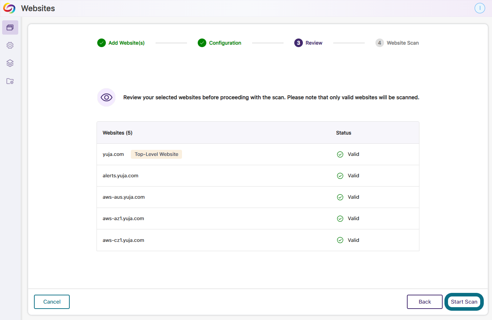Click the app logo in the header
492x320 pixels.
click(x=9, y=8)
